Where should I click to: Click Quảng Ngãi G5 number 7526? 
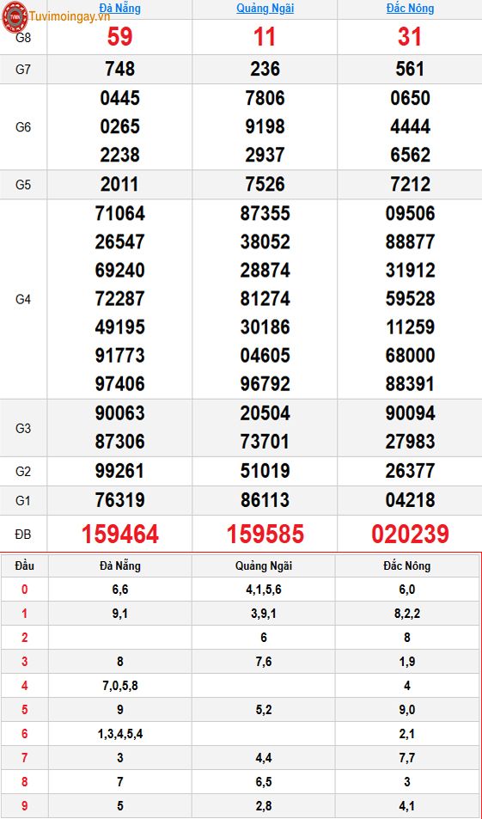click(x=265, y=184)
